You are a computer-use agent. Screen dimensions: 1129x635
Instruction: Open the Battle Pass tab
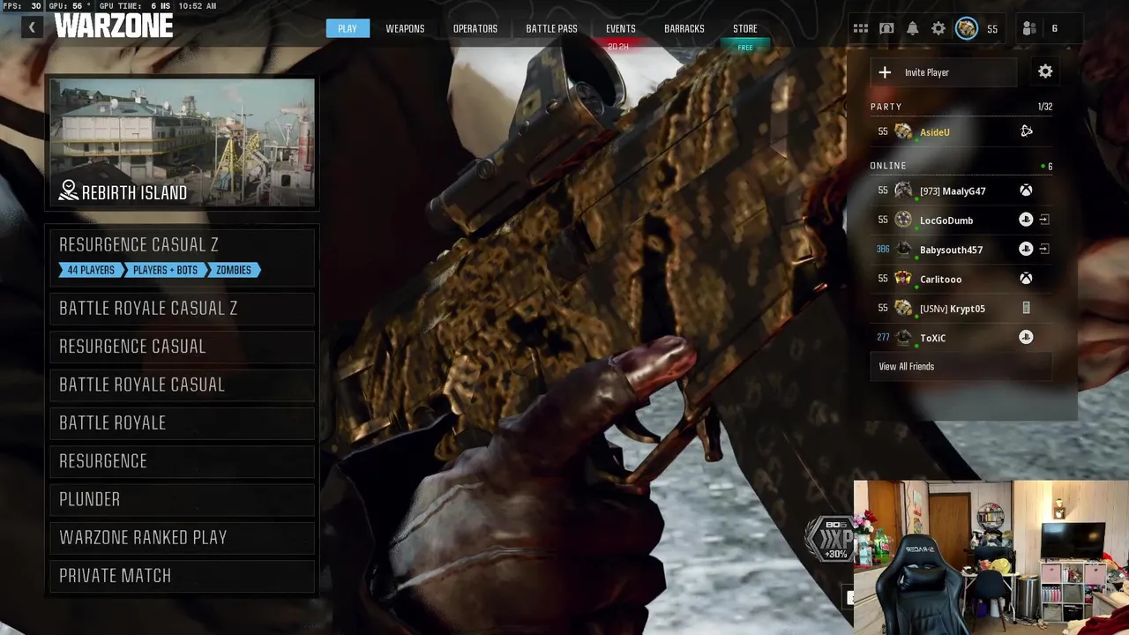point(551,28)
